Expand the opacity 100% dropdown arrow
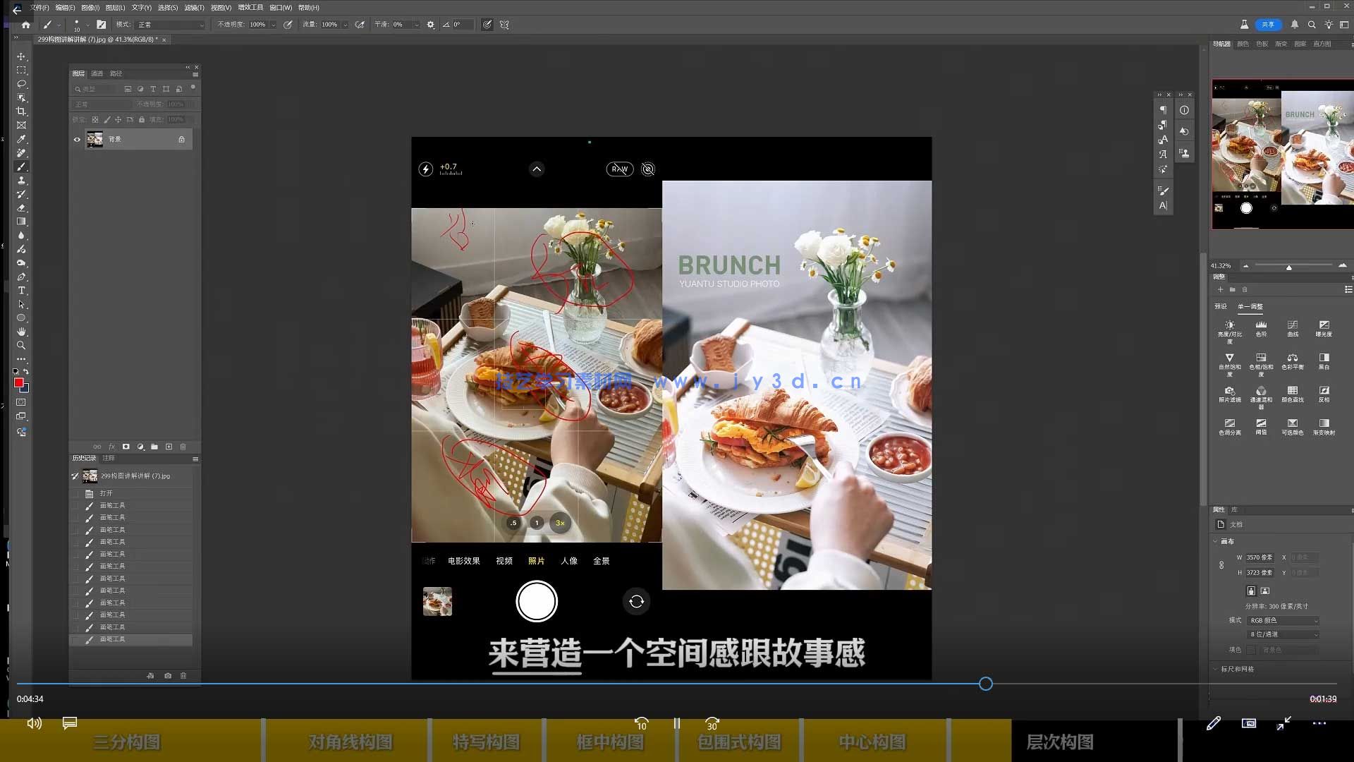1354x762 pixels. pos(273,25)
